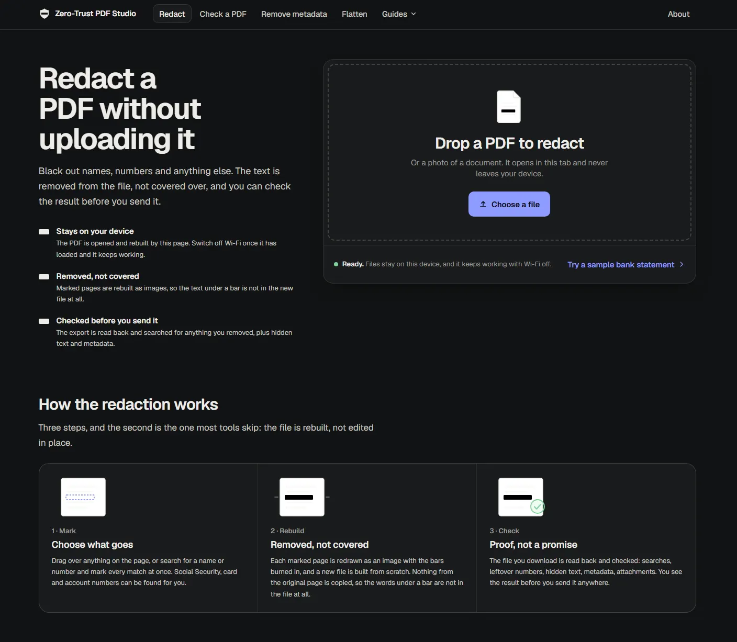The width and height of the screenshot is (737, 642).
Task: Click the Choose a file button
Action: coord(509,204)
